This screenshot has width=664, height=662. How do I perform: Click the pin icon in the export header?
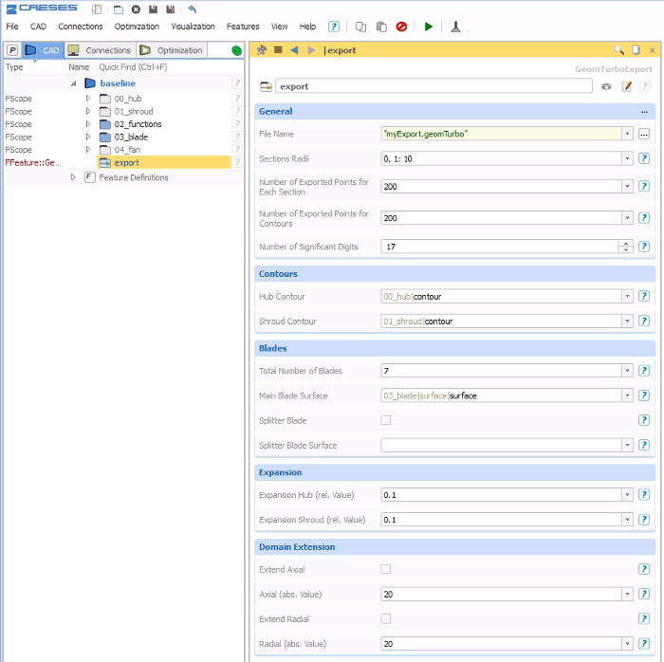tap(262, 50)
